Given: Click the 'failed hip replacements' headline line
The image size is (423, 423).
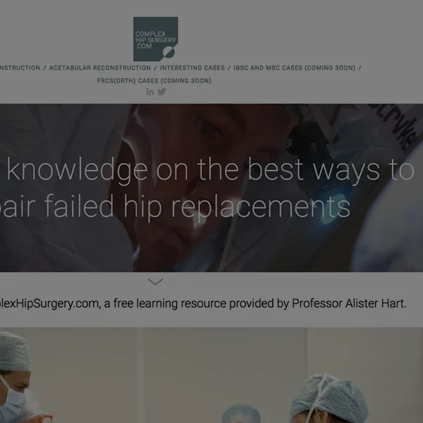Looking at the screenshot, I should pyautogui.click(x=197, y=207).
